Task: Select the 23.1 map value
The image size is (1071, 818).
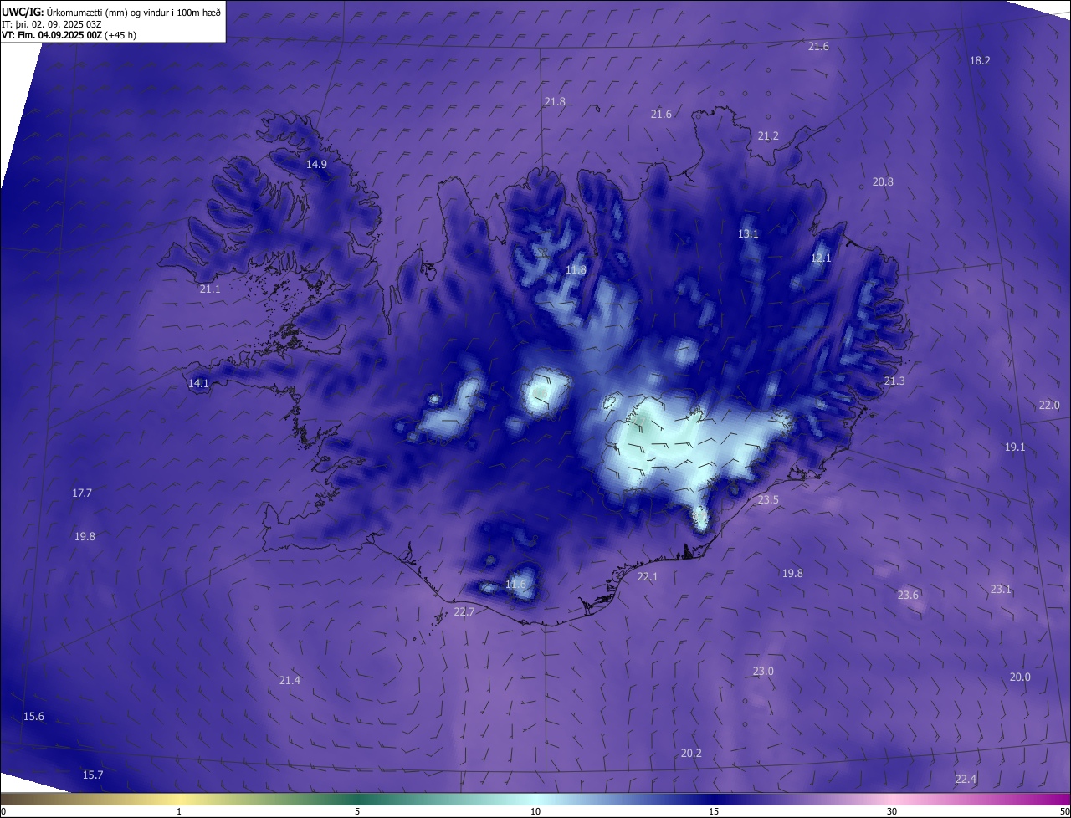Action: point(1001,589)
